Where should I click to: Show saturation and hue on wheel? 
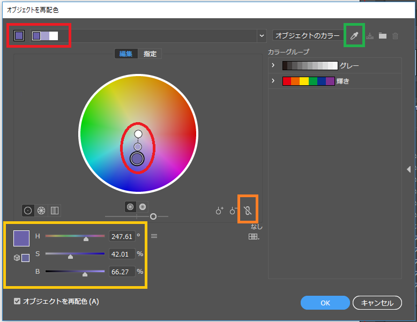pos(130,207)
